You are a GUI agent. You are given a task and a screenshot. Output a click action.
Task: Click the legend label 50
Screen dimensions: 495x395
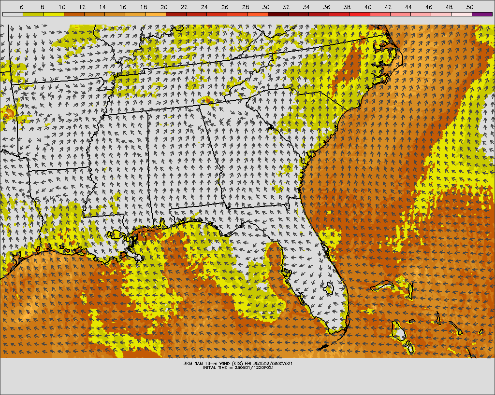470,7
